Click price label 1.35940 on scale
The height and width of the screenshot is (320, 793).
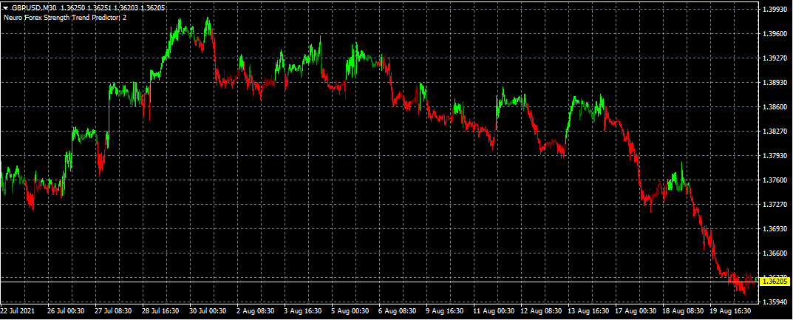click(x=775, y=302)
